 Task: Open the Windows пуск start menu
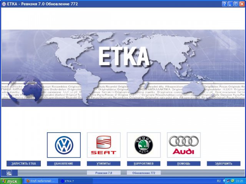click(x=11, y=181)
